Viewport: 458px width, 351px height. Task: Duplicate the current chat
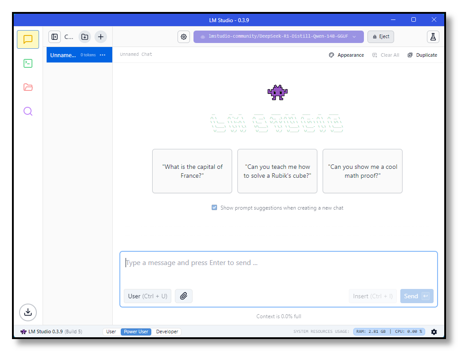[422, 55]
